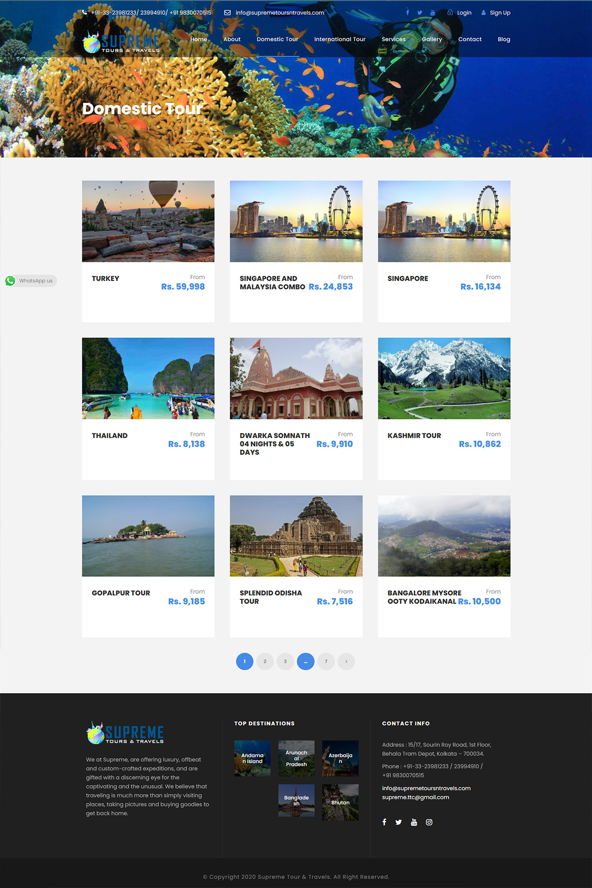Click header email address link

(x=280, y=13)
